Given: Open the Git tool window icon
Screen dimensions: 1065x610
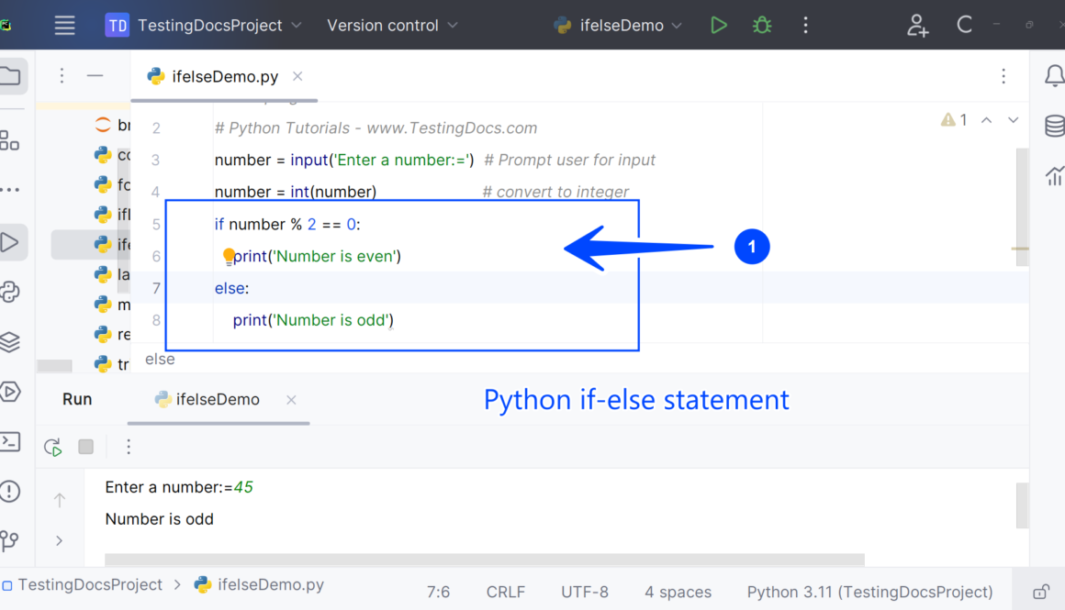Looking at the screenshot, I should tap(10, 540).
